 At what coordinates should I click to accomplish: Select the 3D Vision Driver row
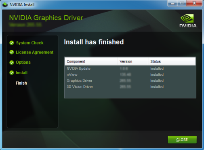[x=130, y=87]
